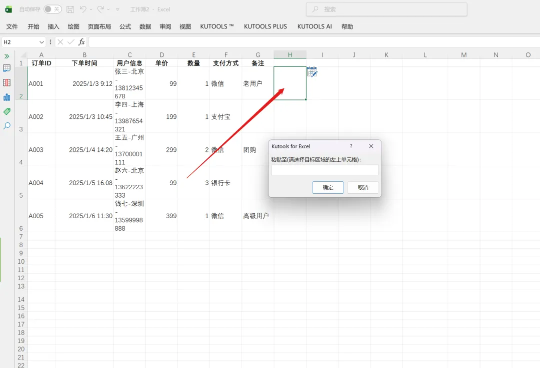This screenshot has height=368, width=540.
Task: Open the Kutools find and replace magnifier icon
Action: [x=7, y=126]
